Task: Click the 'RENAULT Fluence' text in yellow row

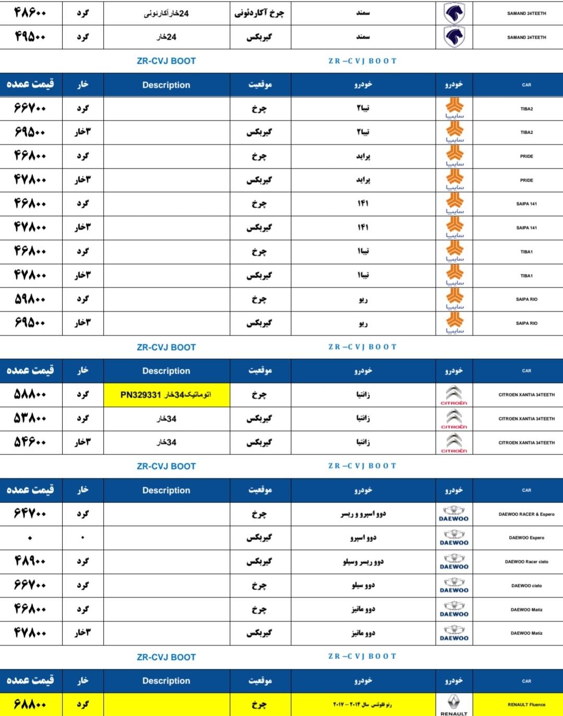Action: pyautogui.click(x=526, y=705)
